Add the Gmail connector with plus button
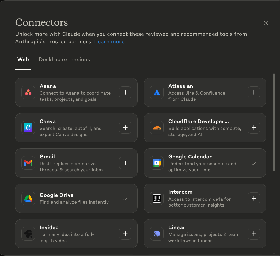280x256 pixels. pos(125,163)
